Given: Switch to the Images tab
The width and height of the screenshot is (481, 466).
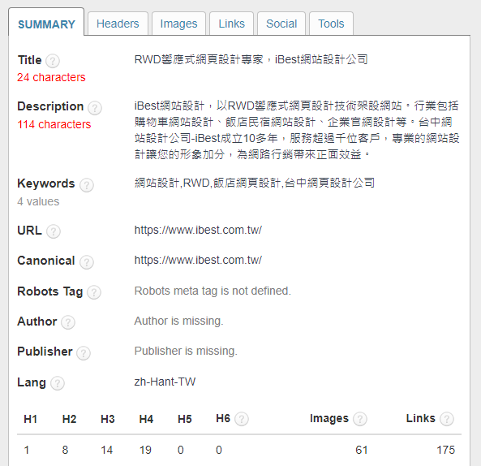Looking at the screenshot, I should 178,24.
